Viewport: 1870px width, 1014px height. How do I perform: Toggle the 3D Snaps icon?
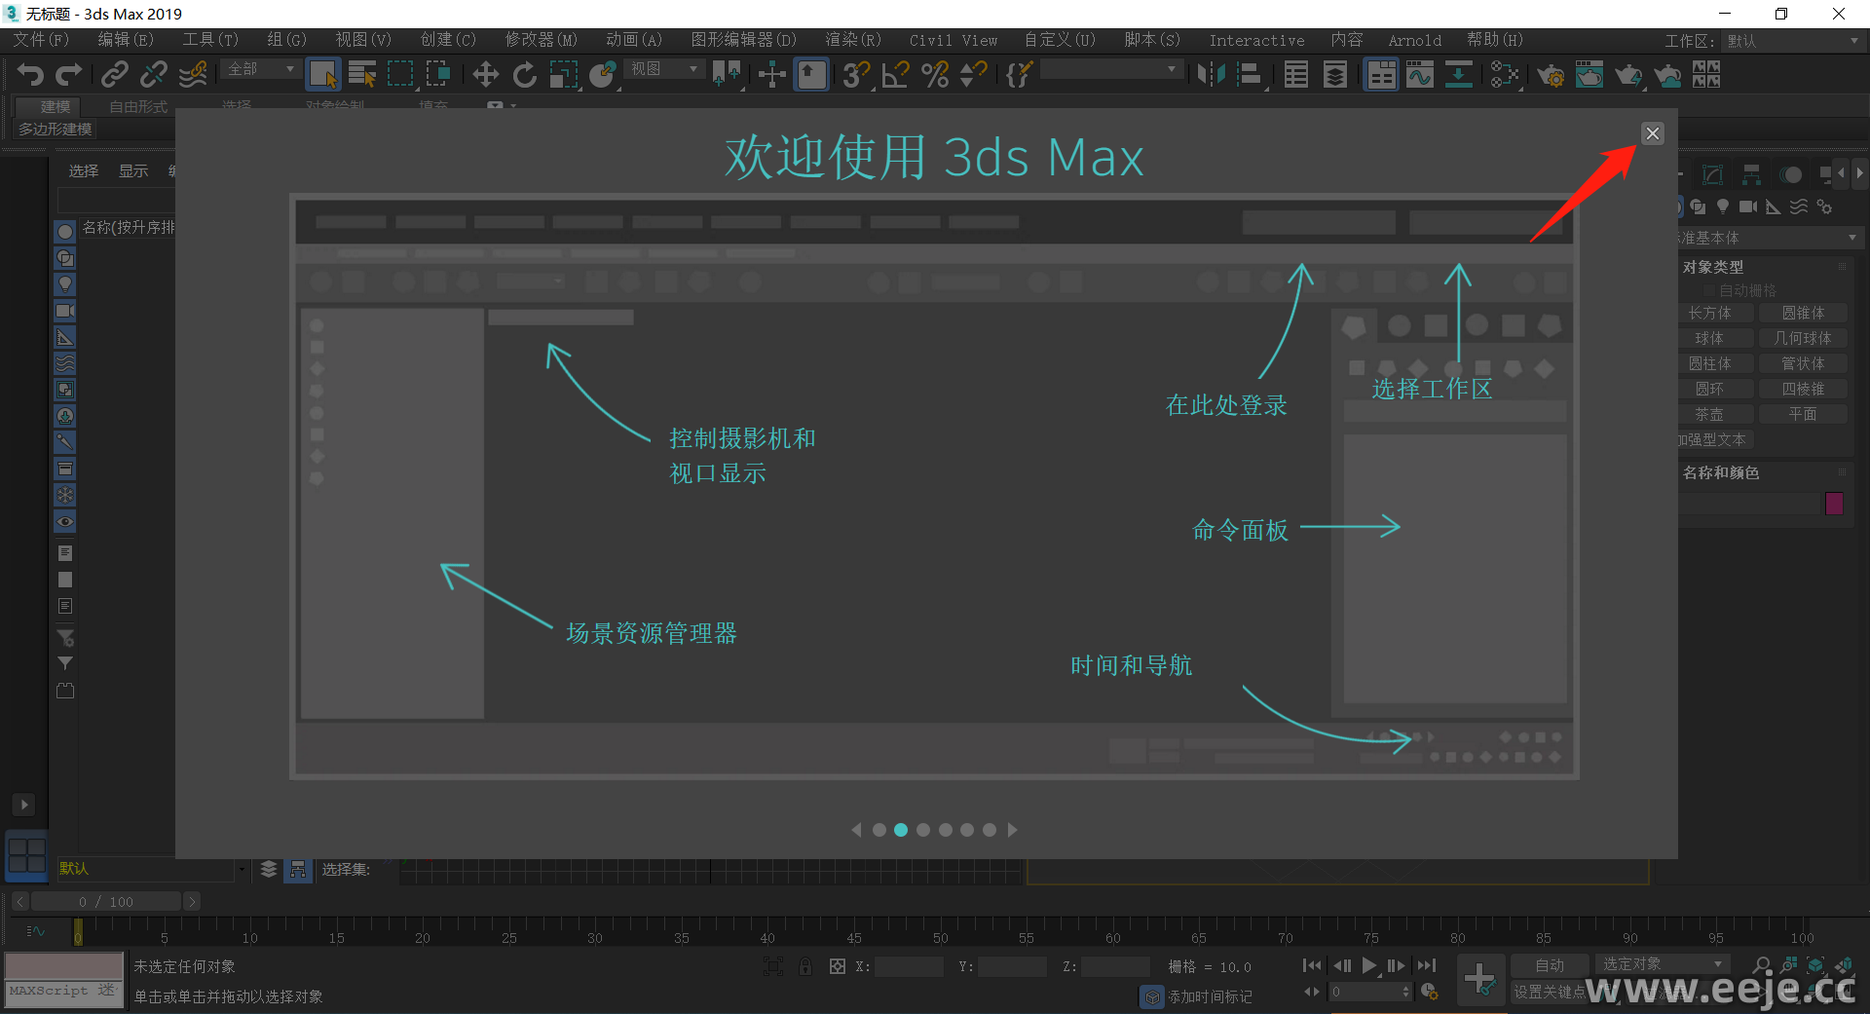point(856,75)
